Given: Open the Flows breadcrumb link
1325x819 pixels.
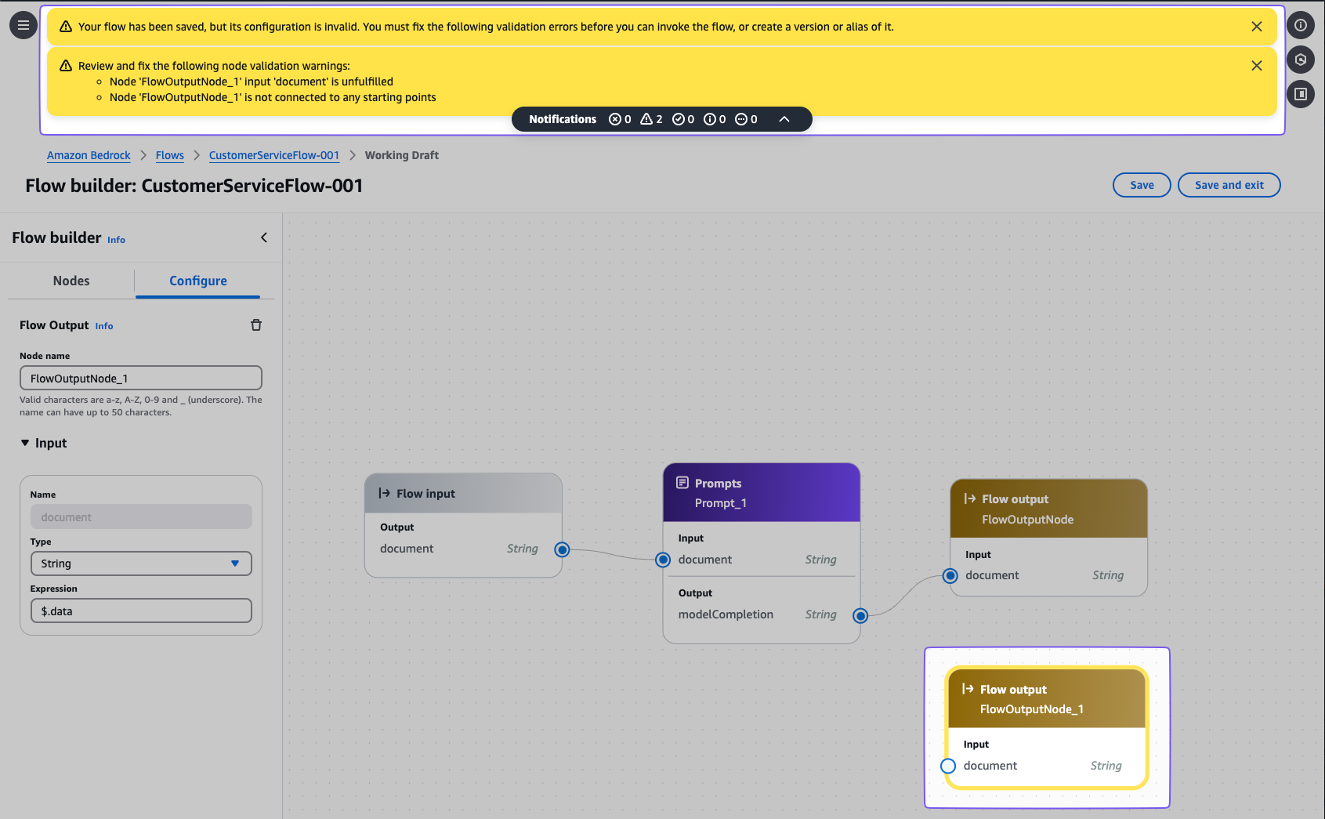Looking at the screenshot, I should 170,155.
